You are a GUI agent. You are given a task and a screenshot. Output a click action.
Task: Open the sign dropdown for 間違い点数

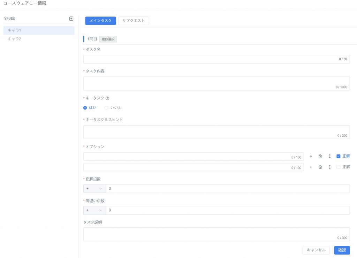point(94,211)
